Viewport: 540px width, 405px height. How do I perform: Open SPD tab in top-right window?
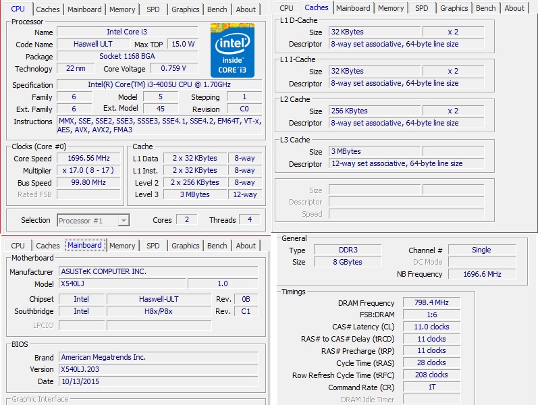421,8
